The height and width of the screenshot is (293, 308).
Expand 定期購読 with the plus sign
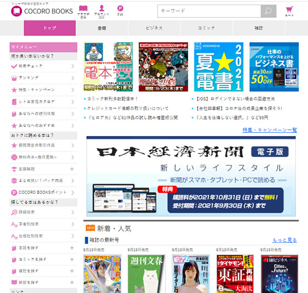tap(72, 169)
